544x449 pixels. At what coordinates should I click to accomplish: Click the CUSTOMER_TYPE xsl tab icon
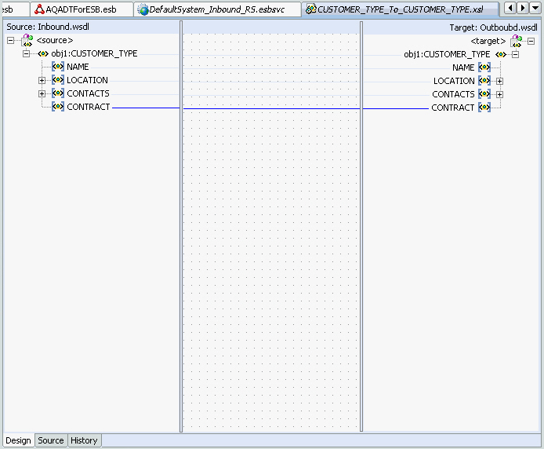click(311, 9)
